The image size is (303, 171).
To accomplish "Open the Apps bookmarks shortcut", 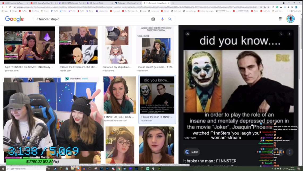I will click(5, 11).
